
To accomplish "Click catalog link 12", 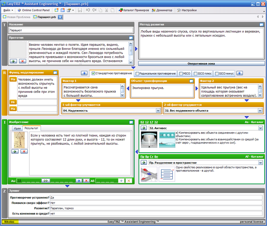I will (x=147, y=122).
